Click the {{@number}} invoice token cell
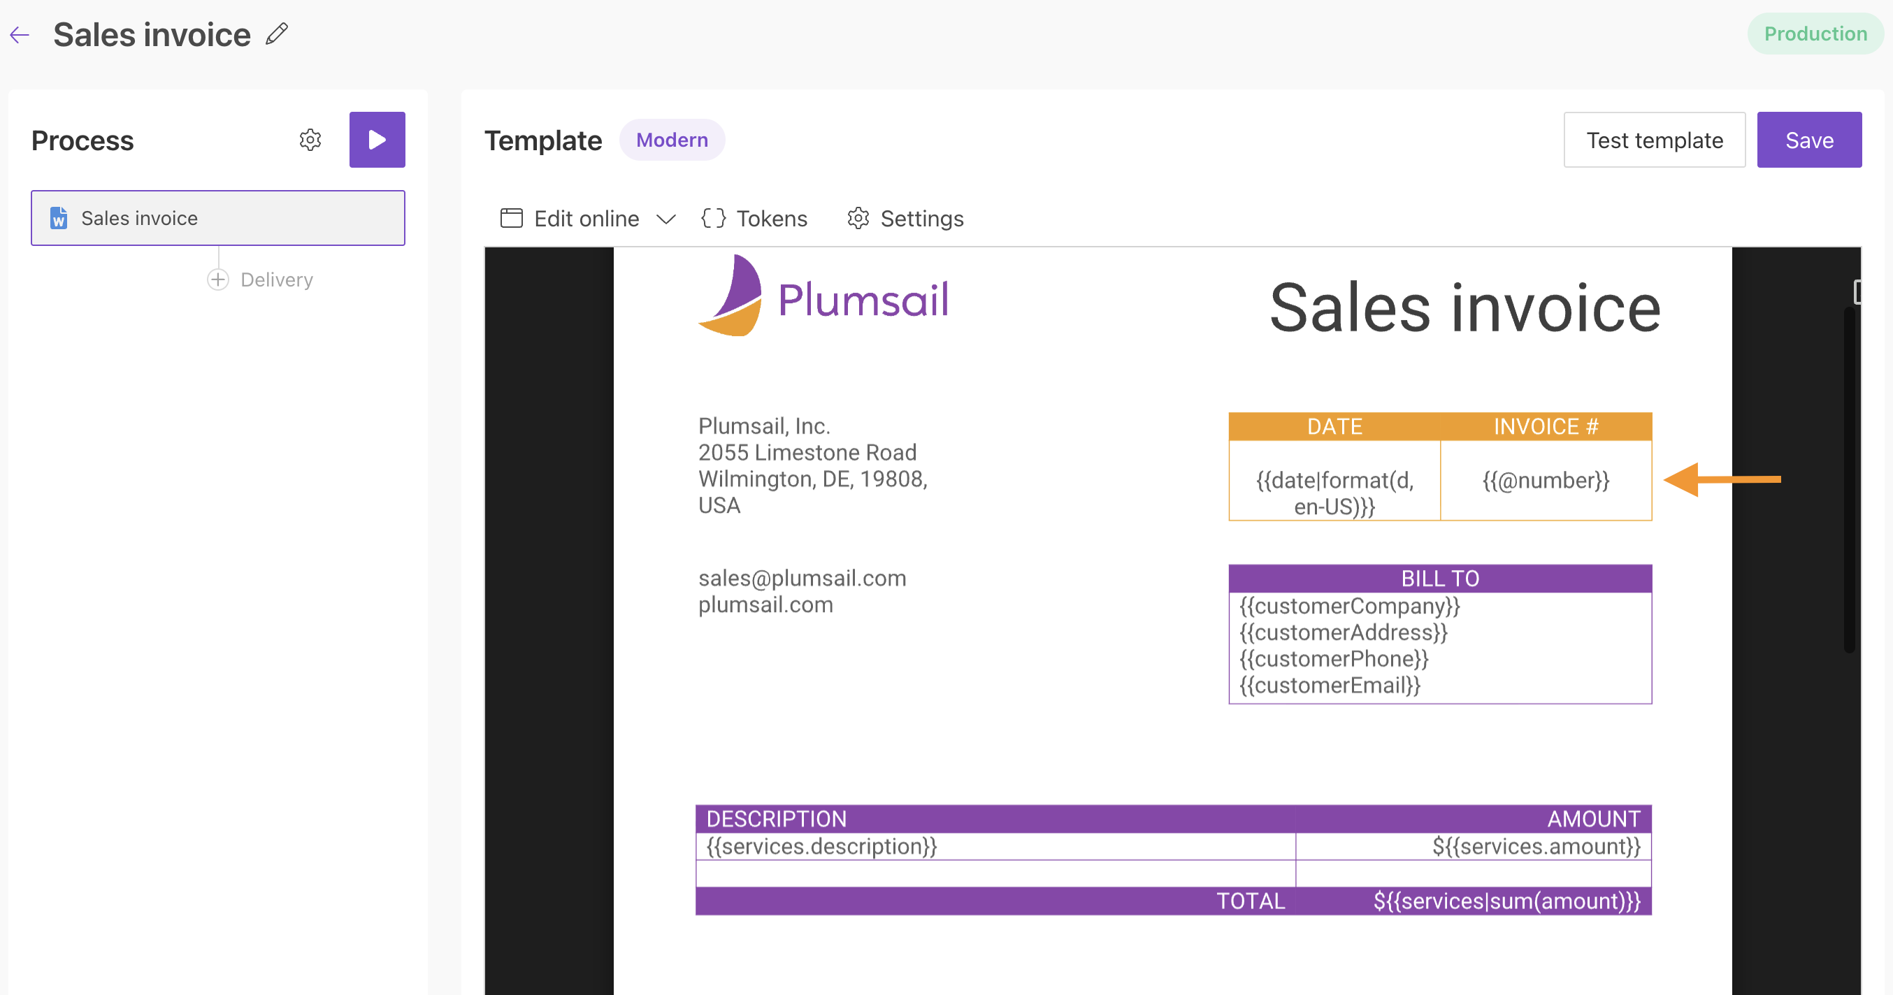1893x995 pixels. point(1546,480)
